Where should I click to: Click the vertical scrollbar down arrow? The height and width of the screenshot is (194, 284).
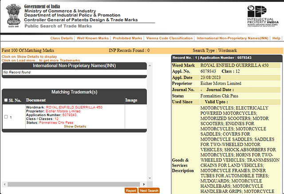pyautogui.click(x=150, y=178)
